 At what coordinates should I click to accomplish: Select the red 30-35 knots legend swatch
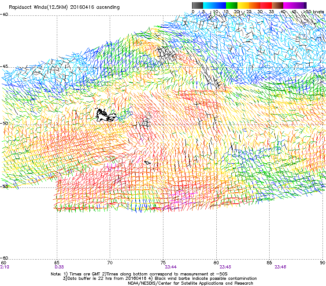coord(266,5)
